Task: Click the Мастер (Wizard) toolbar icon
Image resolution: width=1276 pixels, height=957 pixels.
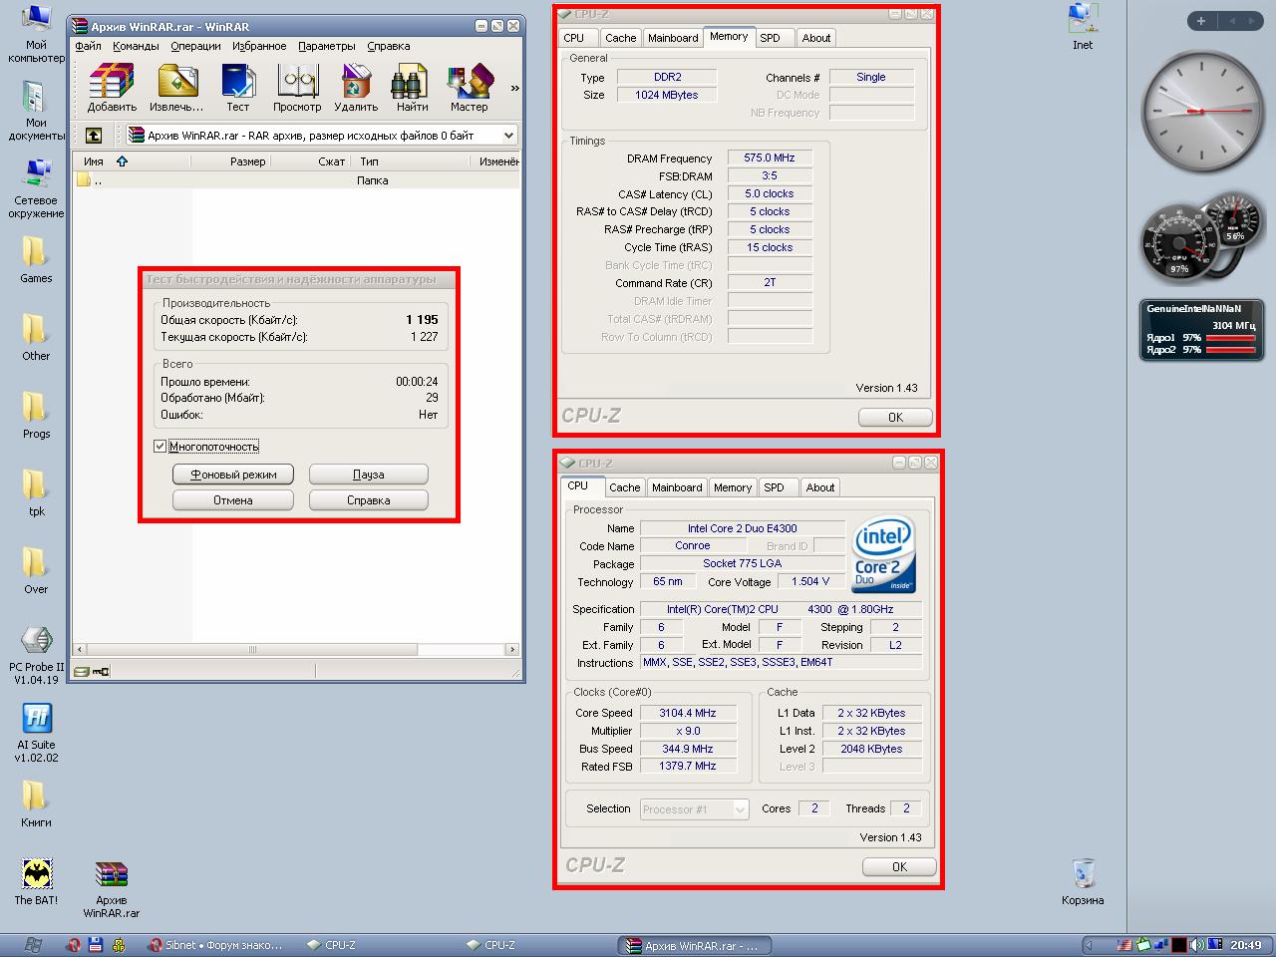Action: tap(469, 88)
